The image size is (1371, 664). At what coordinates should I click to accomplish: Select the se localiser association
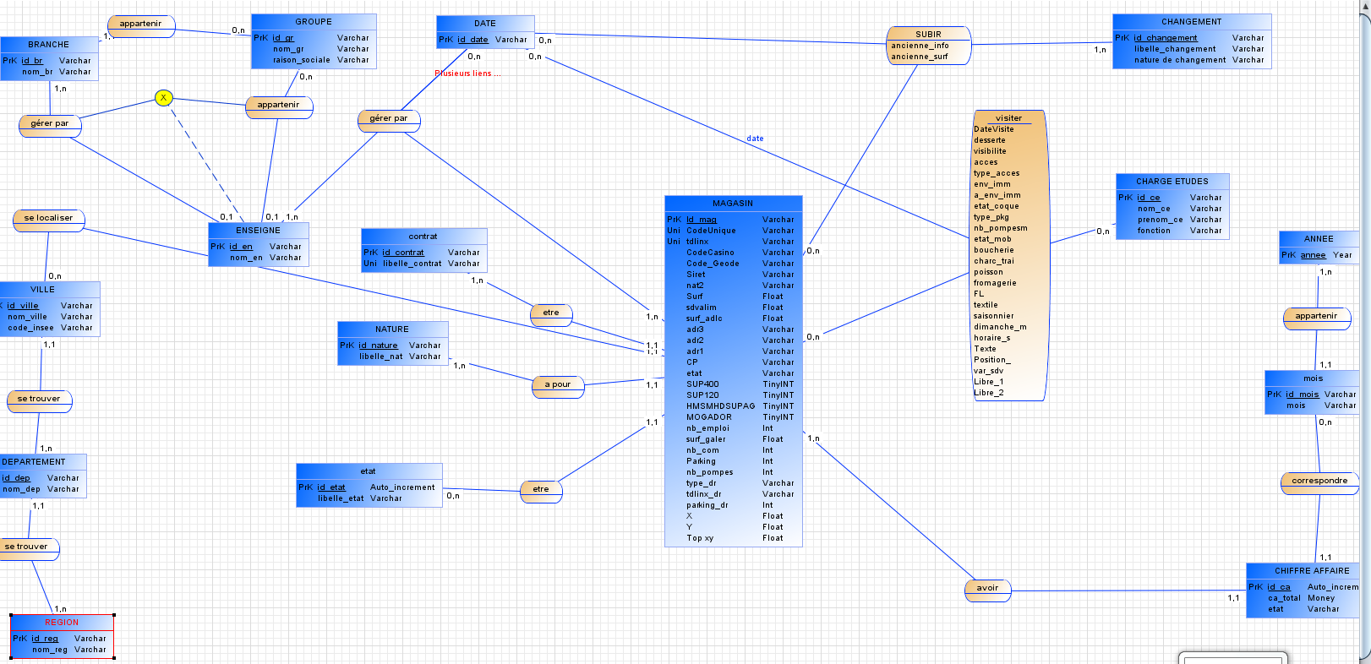pos(48,219)
